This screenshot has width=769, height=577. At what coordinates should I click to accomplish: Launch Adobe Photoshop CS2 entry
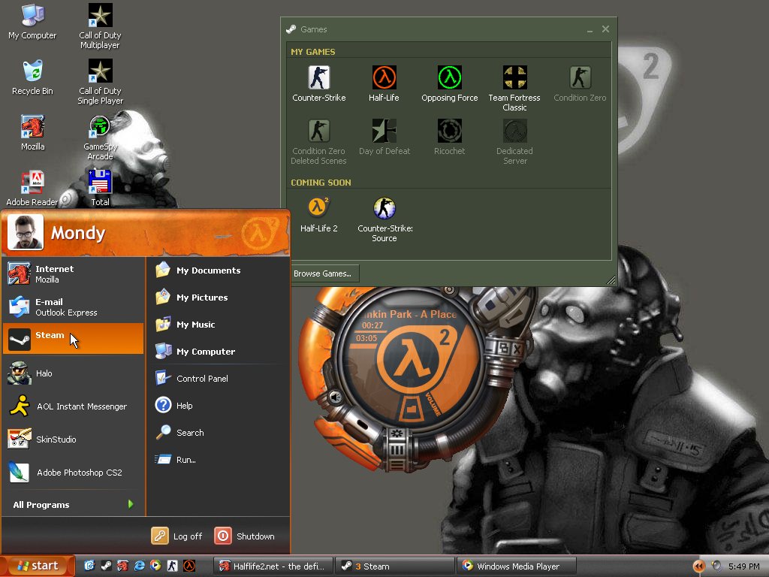[73, 473]
